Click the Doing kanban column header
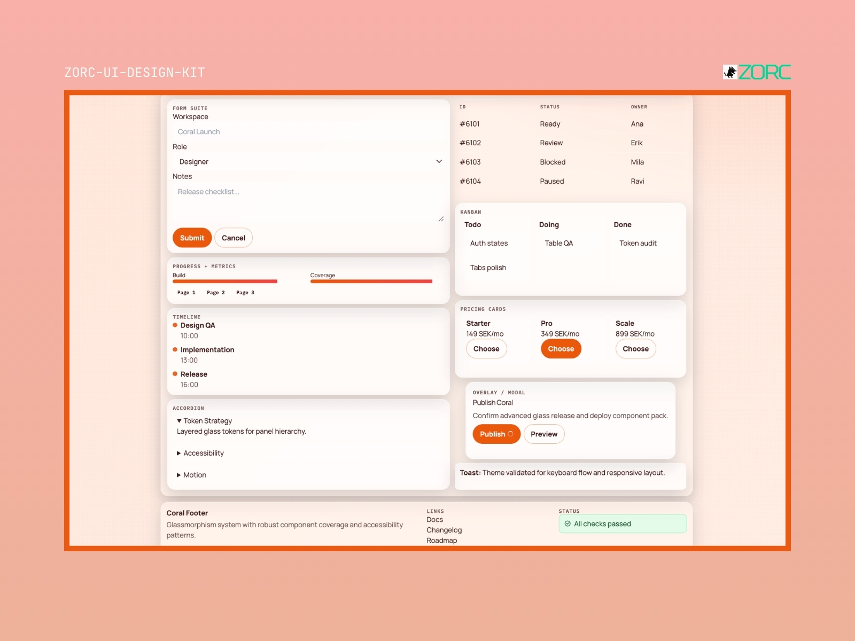 coord(549,225)
